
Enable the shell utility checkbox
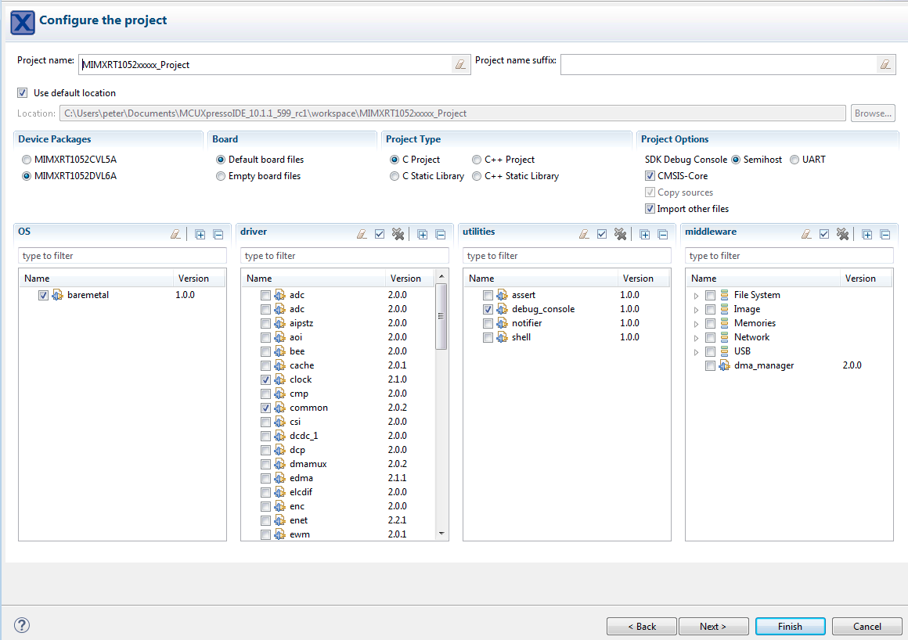(488, 337)
